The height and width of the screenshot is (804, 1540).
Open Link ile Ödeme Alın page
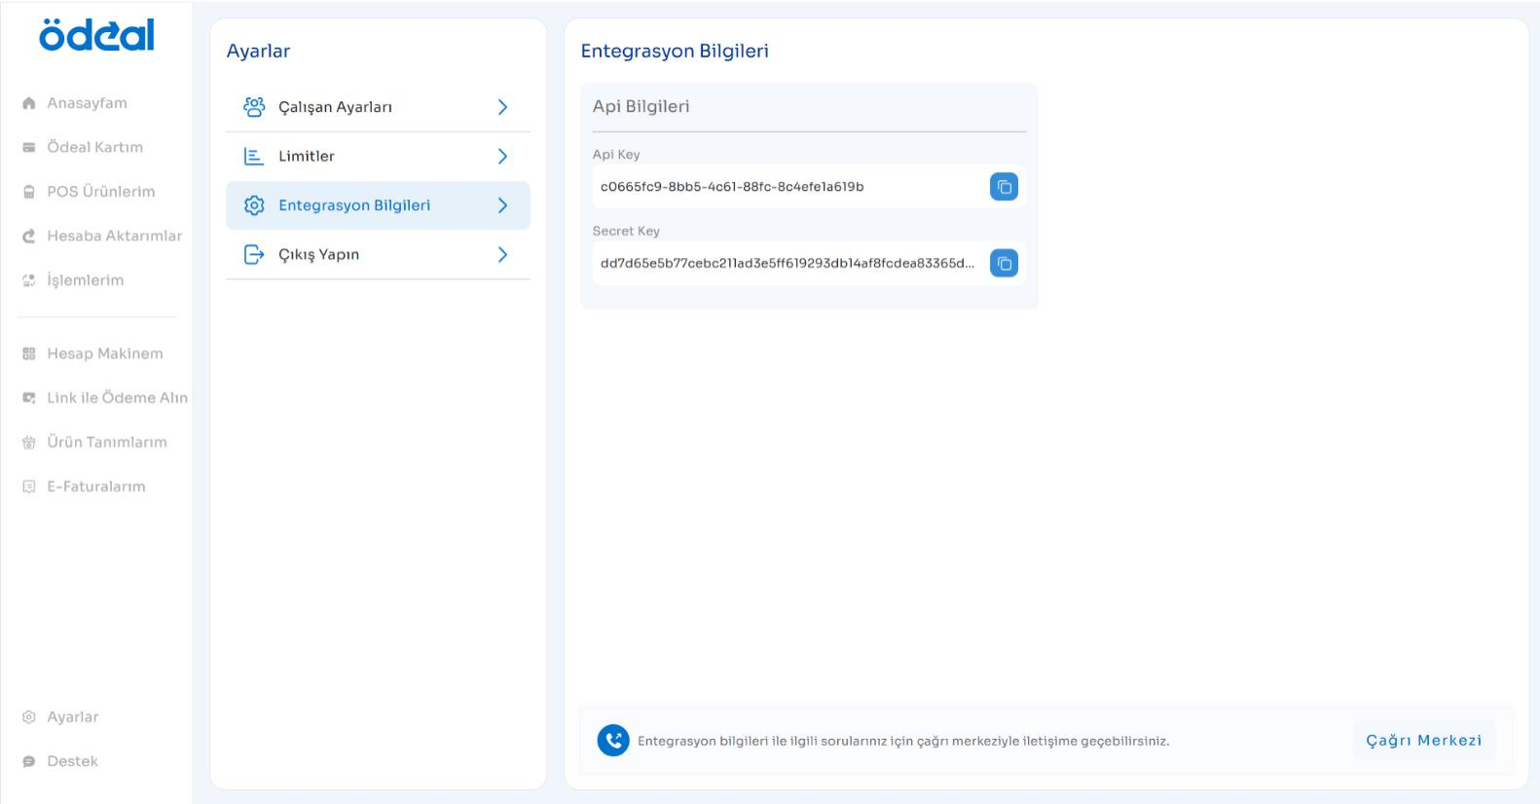click(x=117, y=398)
